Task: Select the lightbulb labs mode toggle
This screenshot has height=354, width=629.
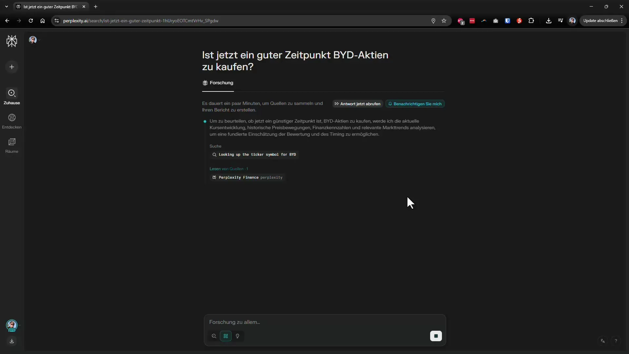Action: coord(238,336)
